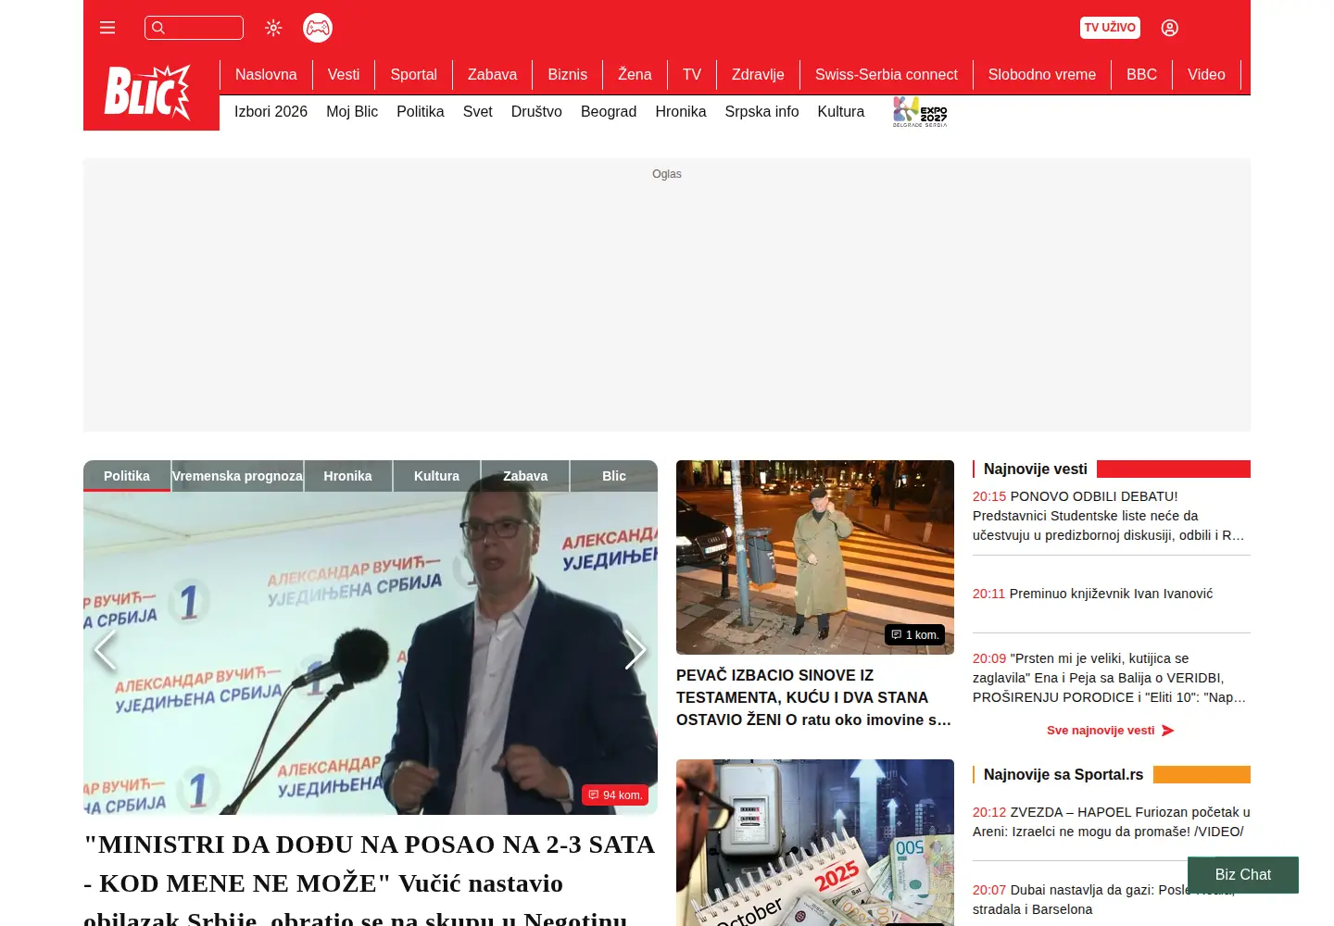Screen dimensions: 1334x926
Task: Open the Video section
Action: tap(1206, 75)
